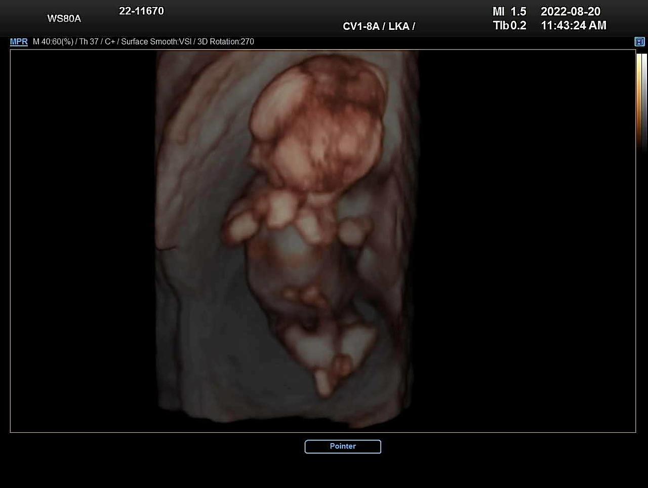Click the patient ID 22-11670
Viewport: 648px width, 488px height.
(141, 11)
